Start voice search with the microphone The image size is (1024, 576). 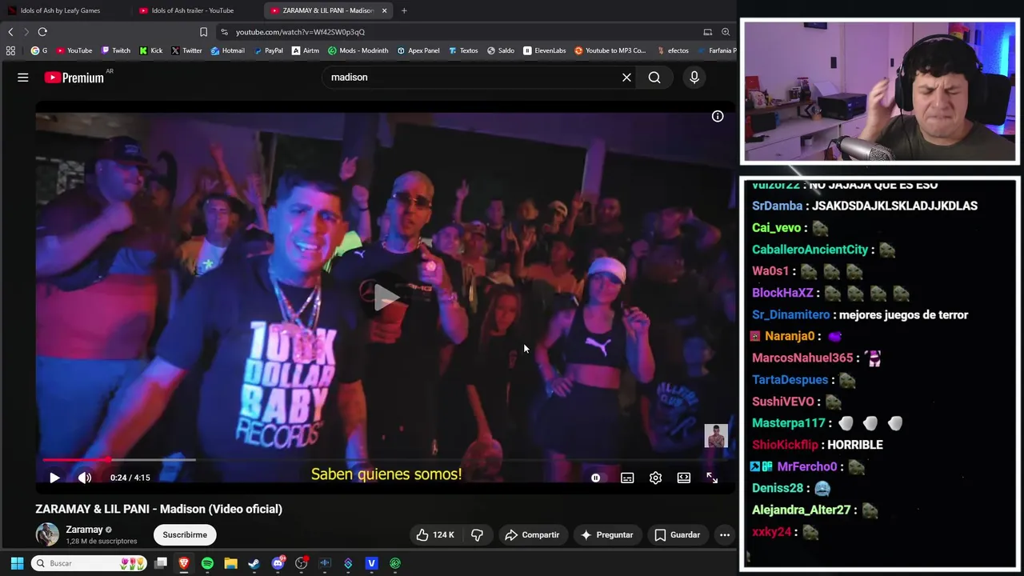[x=694, y=78]
